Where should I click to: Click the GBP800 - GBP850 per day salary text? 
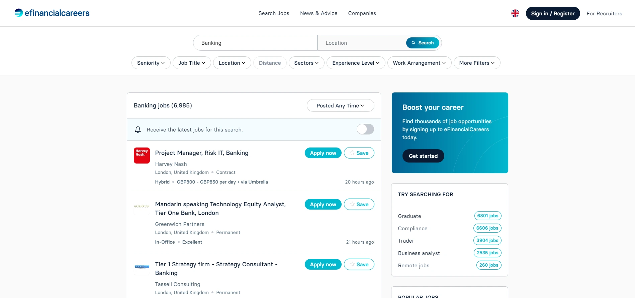tap(222, 182)
